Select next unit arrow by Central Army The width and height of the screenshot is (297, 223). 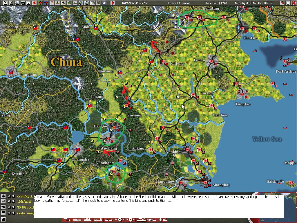(13, 213)
